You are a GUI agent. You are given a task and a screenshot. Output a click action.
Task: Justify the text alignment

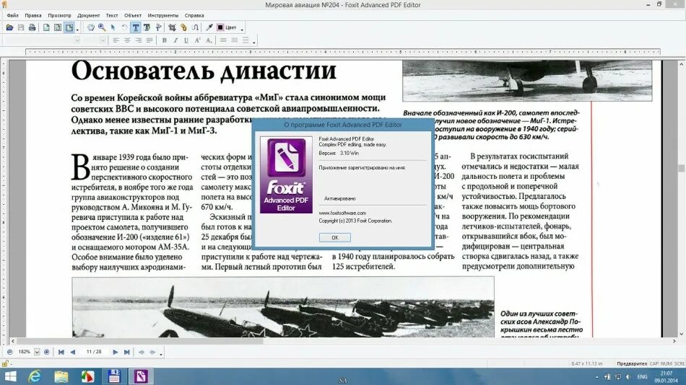[x=149, y=40]
